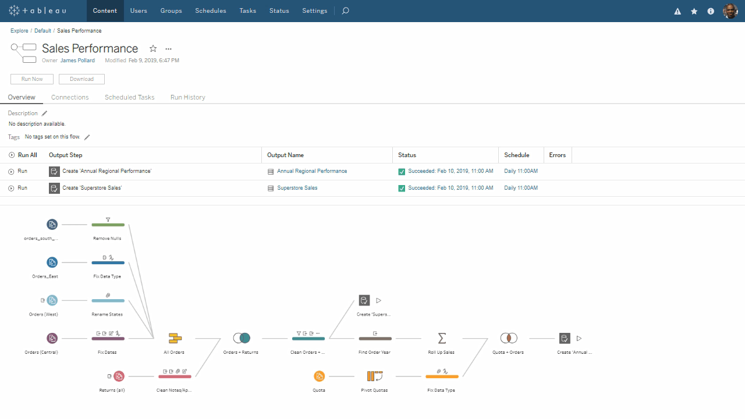Select the green Remove Nulls step bar
This screenshot has height=419, width=745.
coord(108,225)
